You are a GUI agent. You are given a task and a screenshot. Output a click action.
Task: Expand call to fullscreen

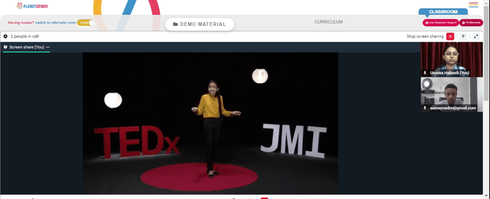pos(476,36)
